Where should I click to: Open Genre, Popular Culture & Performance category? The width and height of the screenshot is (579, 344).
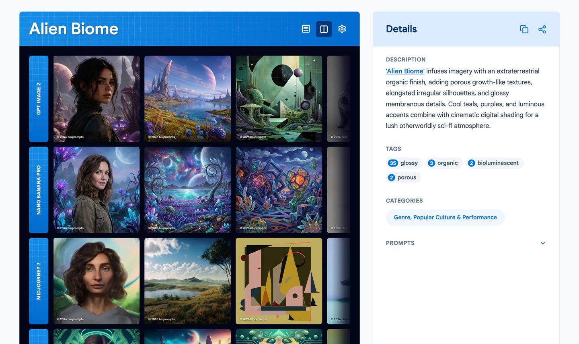click(x=445, y=217)
